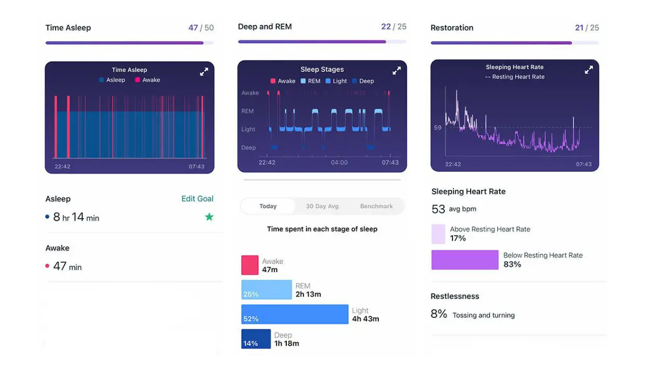
Task: Click the 2h 13m REM duration
Action: 309,295
